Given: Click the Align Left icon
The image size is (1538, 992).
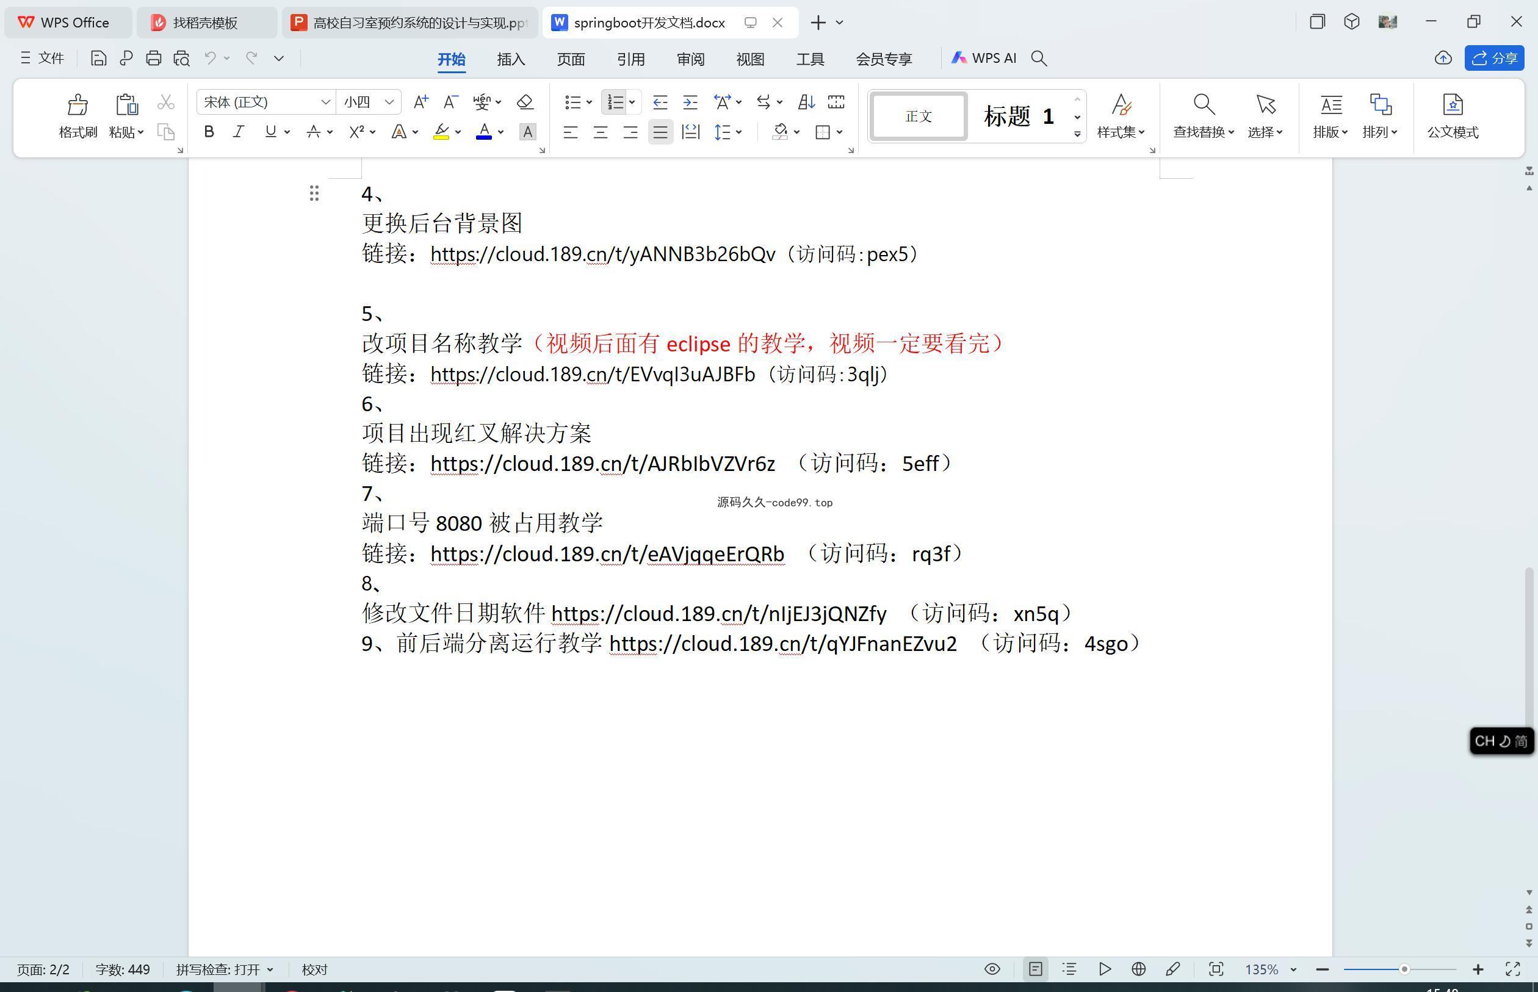Looking at the screenshot, I should [570, 132].
